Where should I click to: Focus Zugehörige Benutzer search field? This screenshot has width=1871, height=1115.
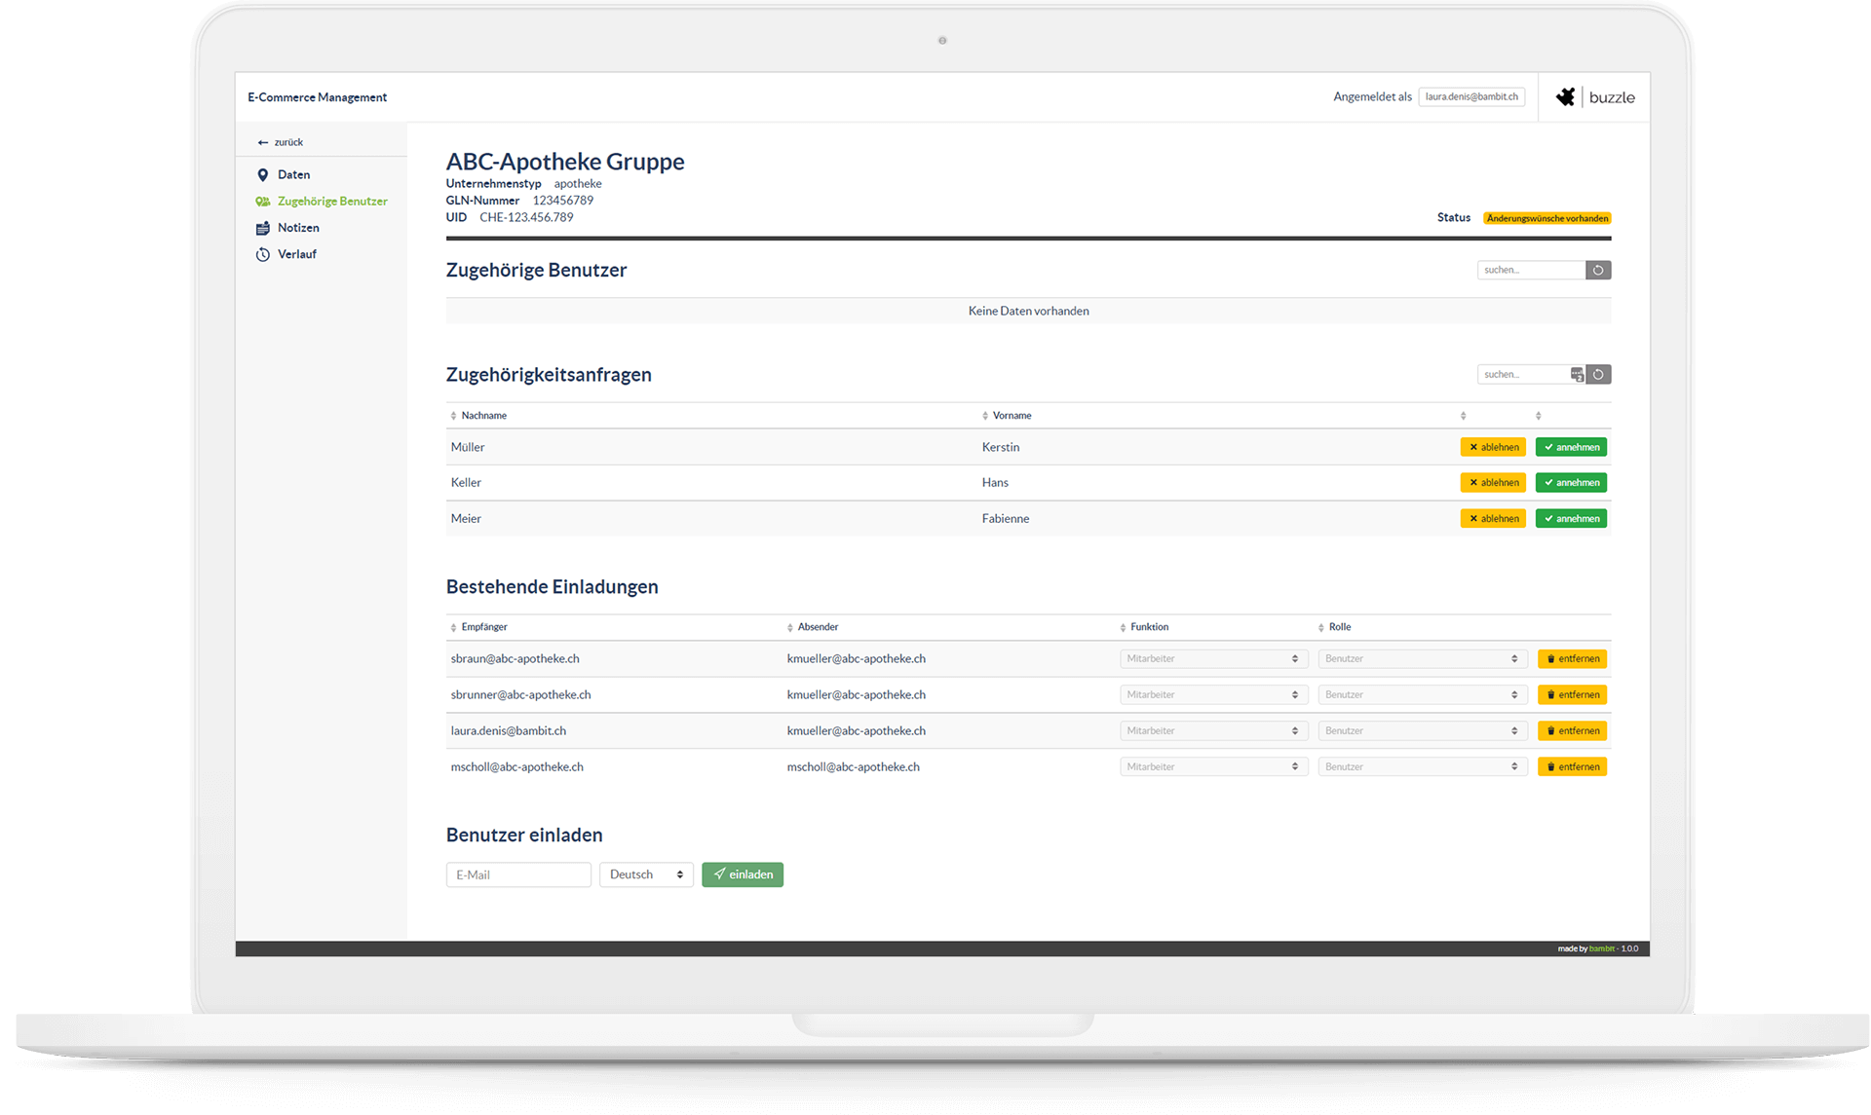point(1531,270)
